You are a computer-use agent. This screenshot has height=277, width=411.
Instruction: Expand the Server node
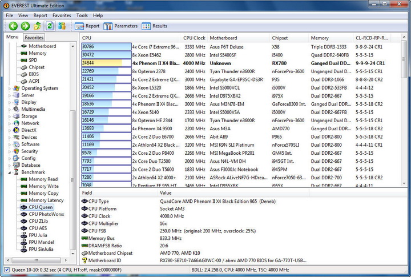[x=10, y=96]
